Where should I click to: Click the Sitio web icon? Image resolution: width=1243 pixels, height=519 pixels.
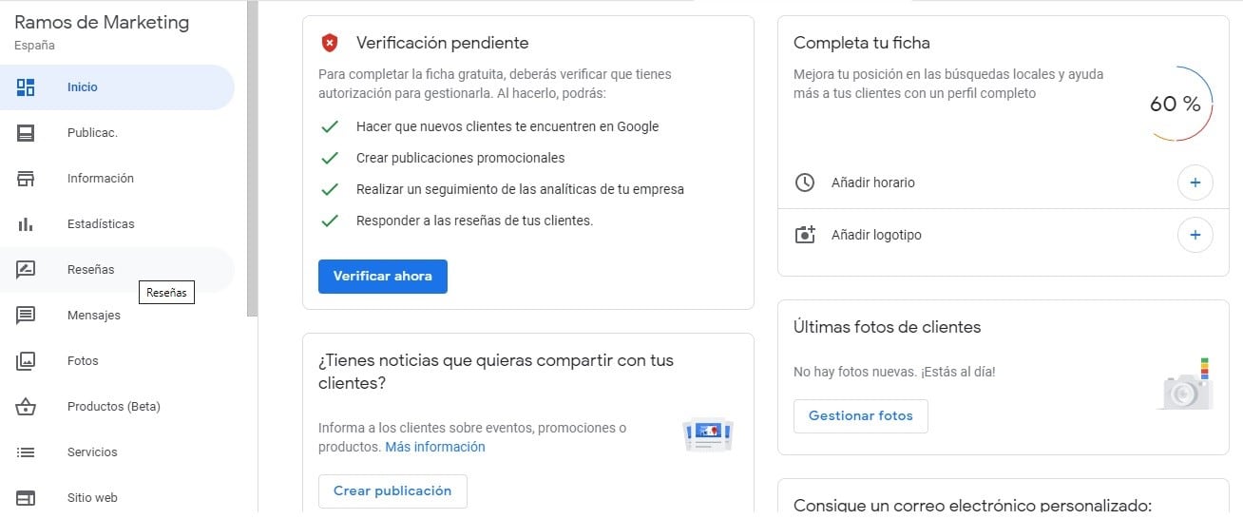[26, 498]
